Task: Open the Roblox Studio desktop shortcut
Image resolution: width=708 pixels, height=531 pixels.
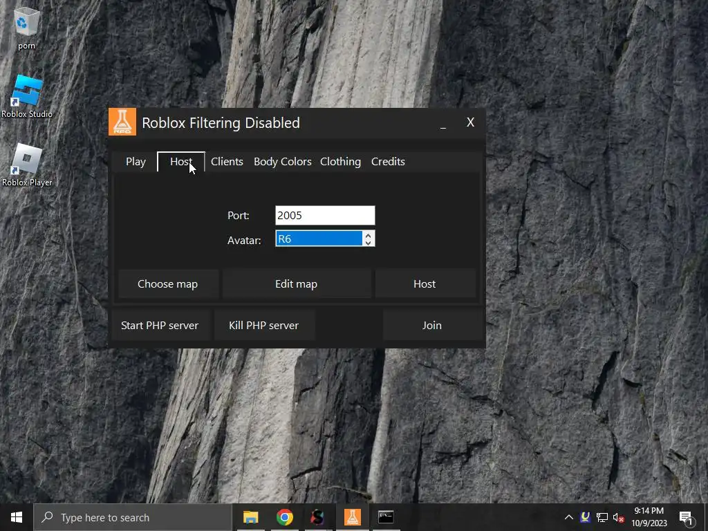Action: (x=27, y=97)
